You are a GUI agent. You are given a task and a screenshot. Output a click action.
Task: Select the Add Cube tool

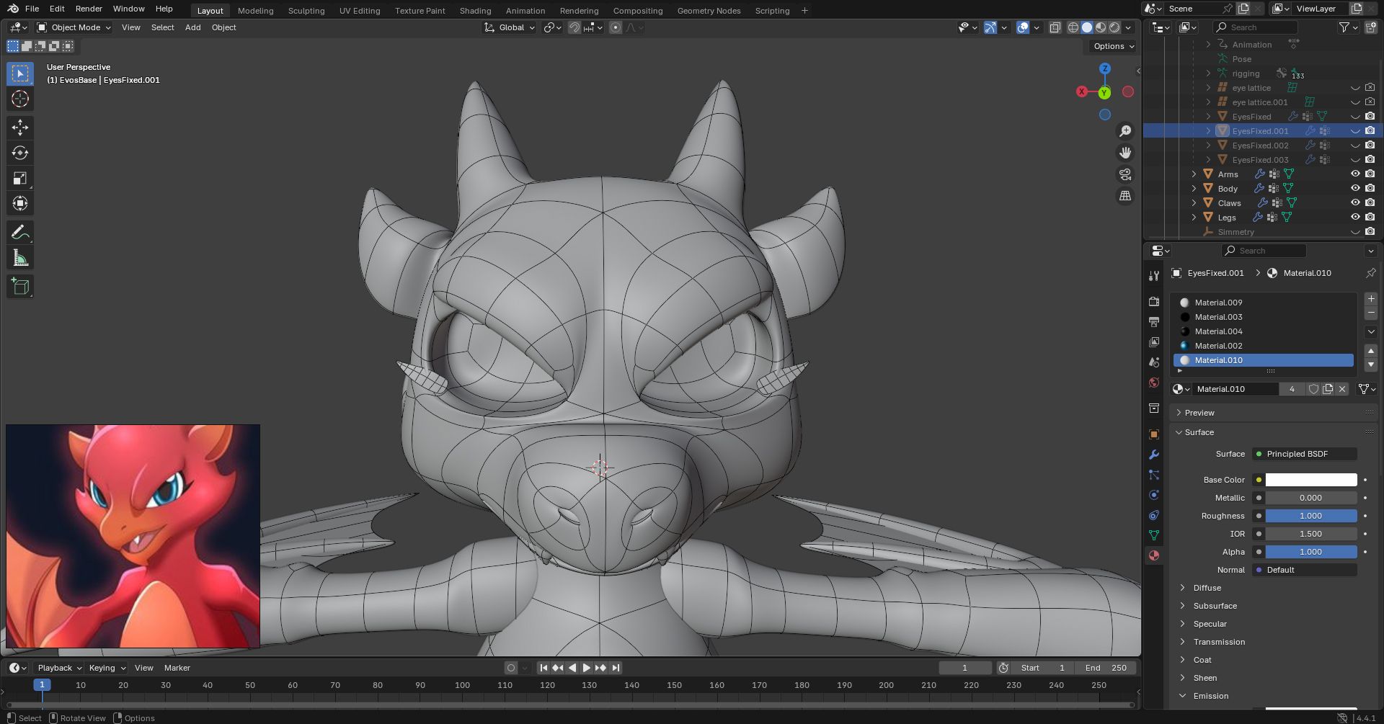click(20, 286)
